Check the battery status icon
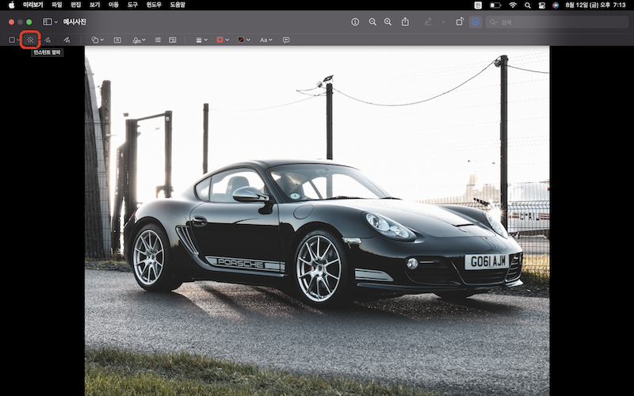The width and height of the screenshot is (634, 396). [496, 6]
